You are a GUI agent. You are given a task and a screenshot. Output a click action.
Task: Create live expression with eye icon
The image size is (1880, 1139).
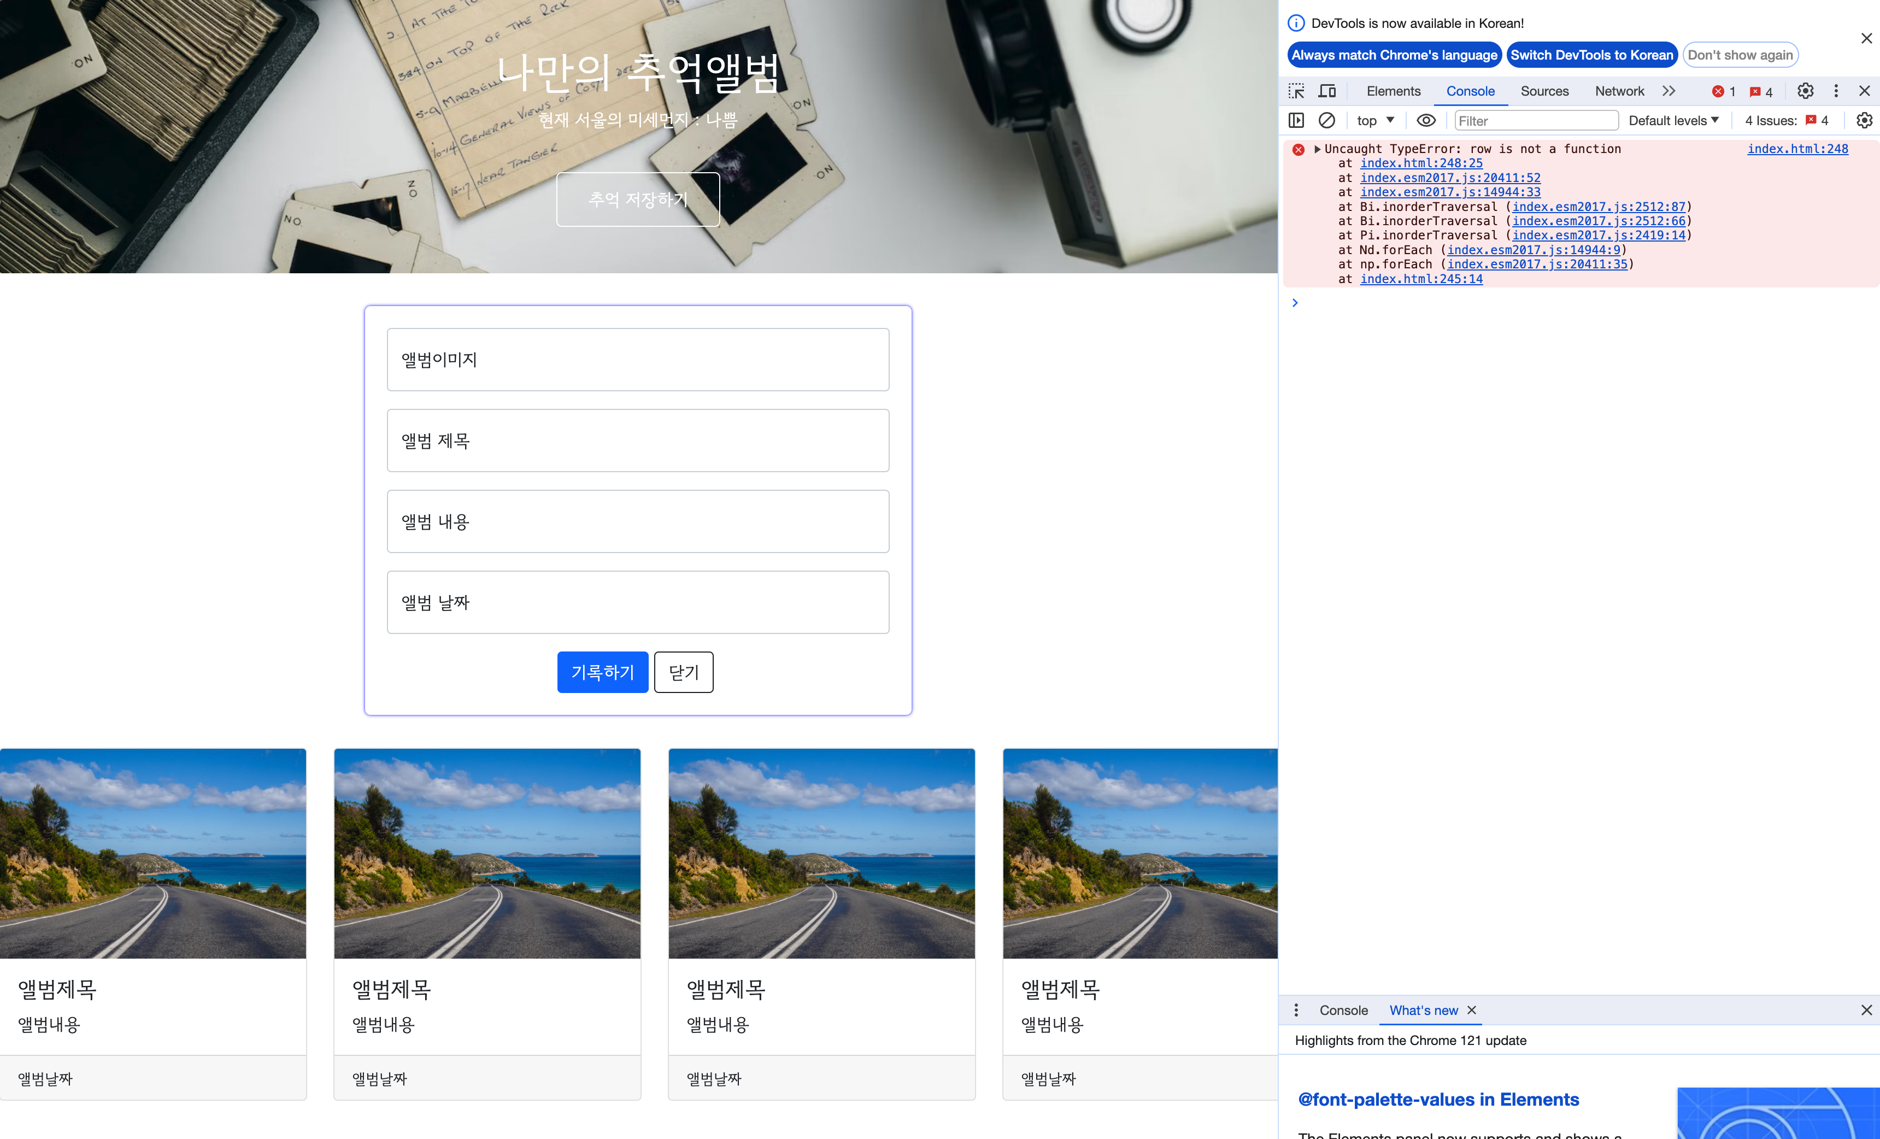tap(1426, 121)
